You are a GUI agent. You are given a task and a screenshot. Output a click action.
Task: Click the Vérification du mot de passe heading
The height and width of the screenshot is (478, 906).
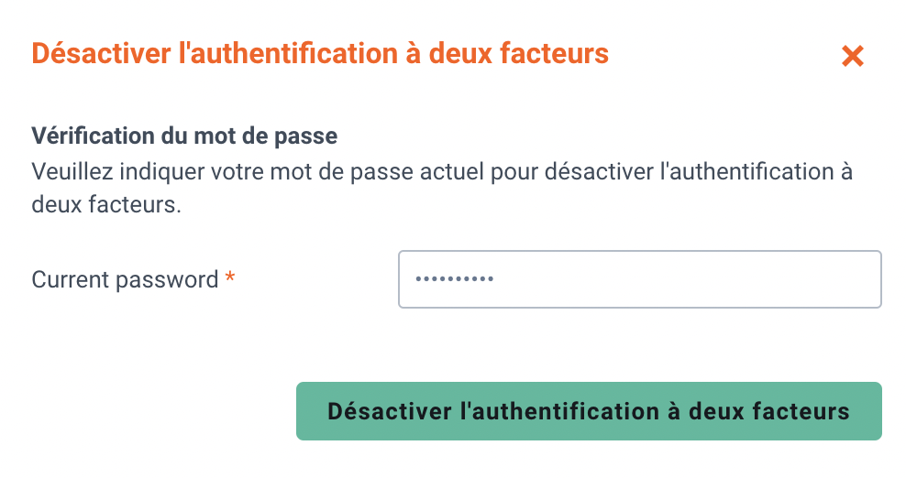184,136
